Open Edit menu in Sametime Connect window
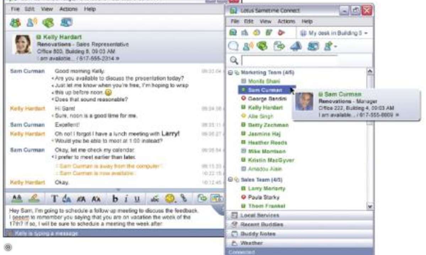The height and width of the screenshot is (255, 426). pos(249,21)
